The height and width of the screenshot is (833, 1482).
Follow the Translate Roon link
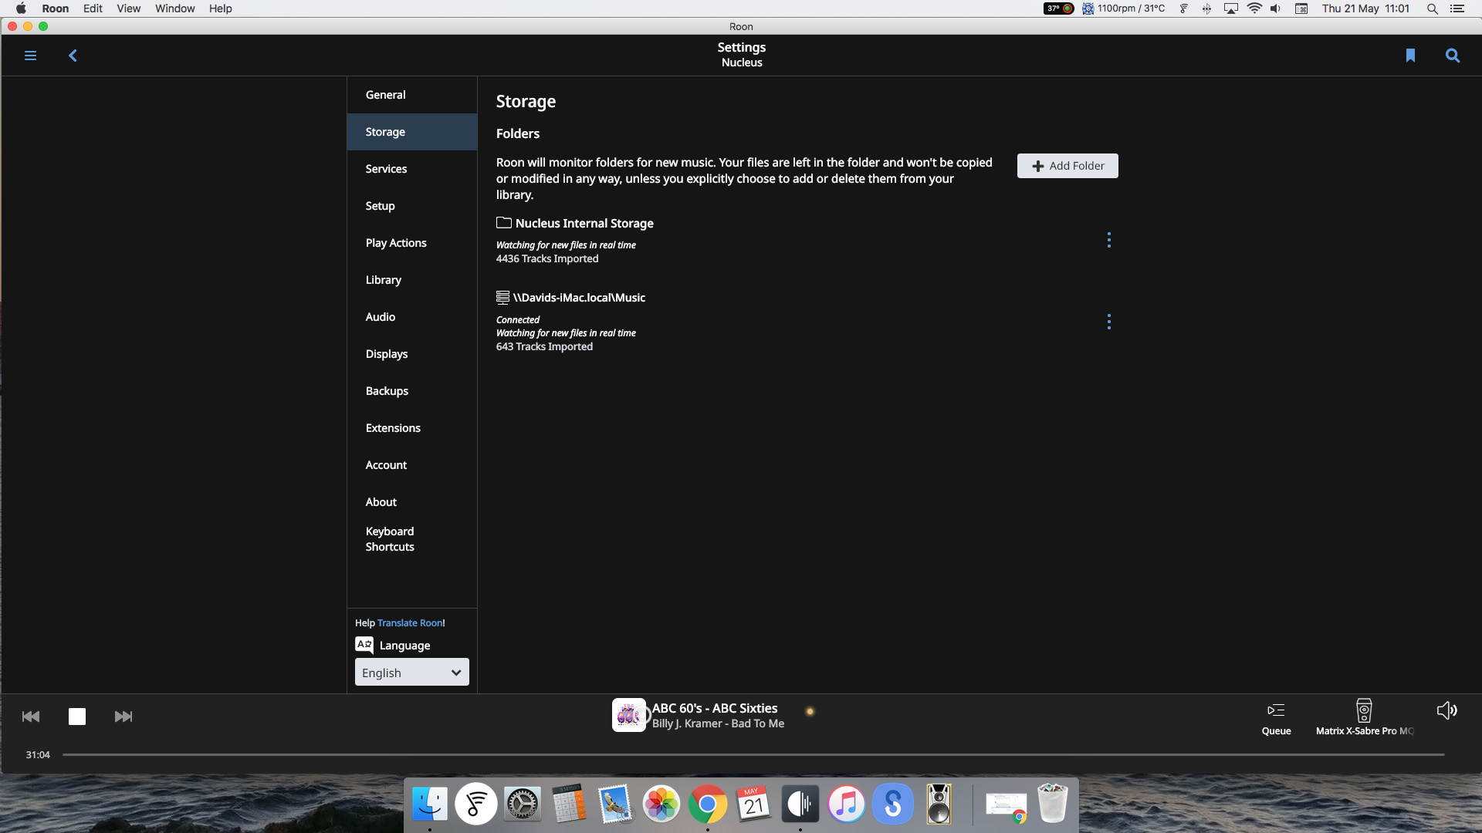pos(410,623)
